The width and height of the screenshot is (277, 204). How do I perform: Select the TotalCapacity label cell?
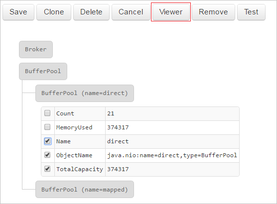(80, 169)
